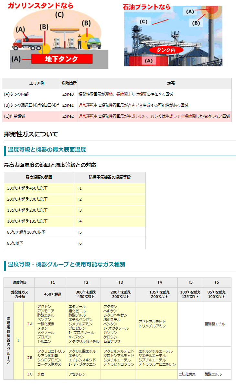Click the red タンク内 oval label
The width and height of the screenshot is (236, 389).
(166, 50)
